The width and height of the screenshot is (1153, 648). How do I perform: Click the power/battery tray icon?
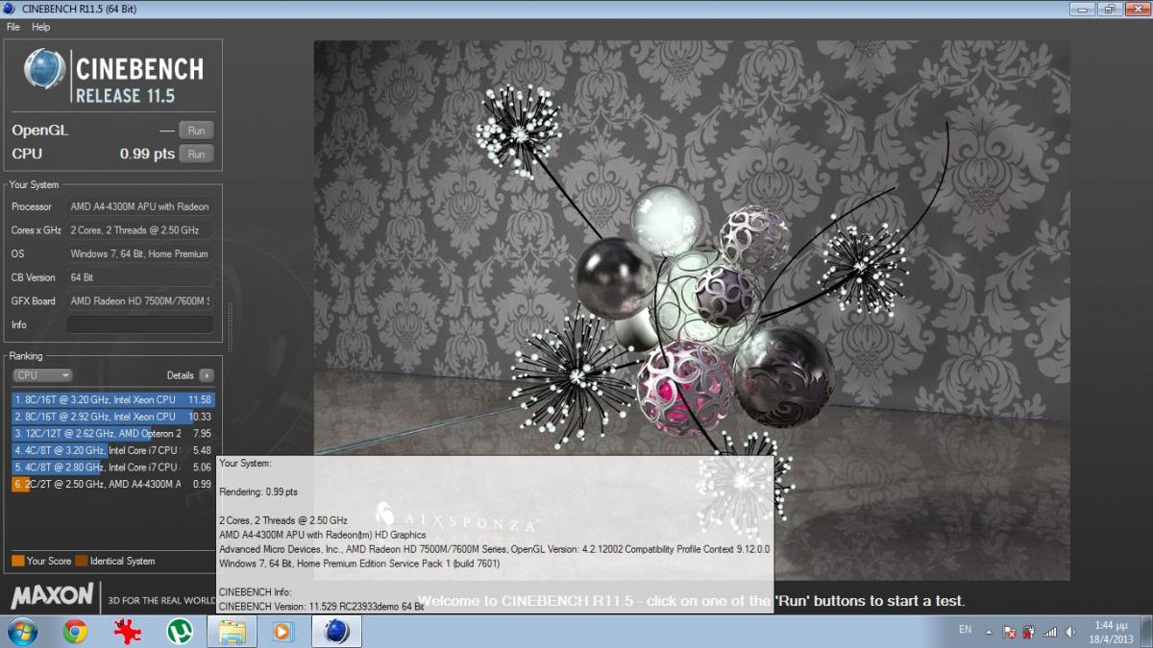[x=1030, y=632]
